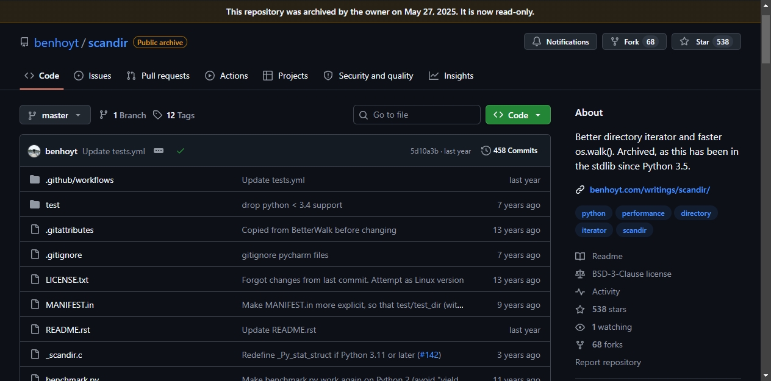This screenshot has width=771, height=381.
Task: Click the tag icon next to 12 Tags
Action: (157, 115)
